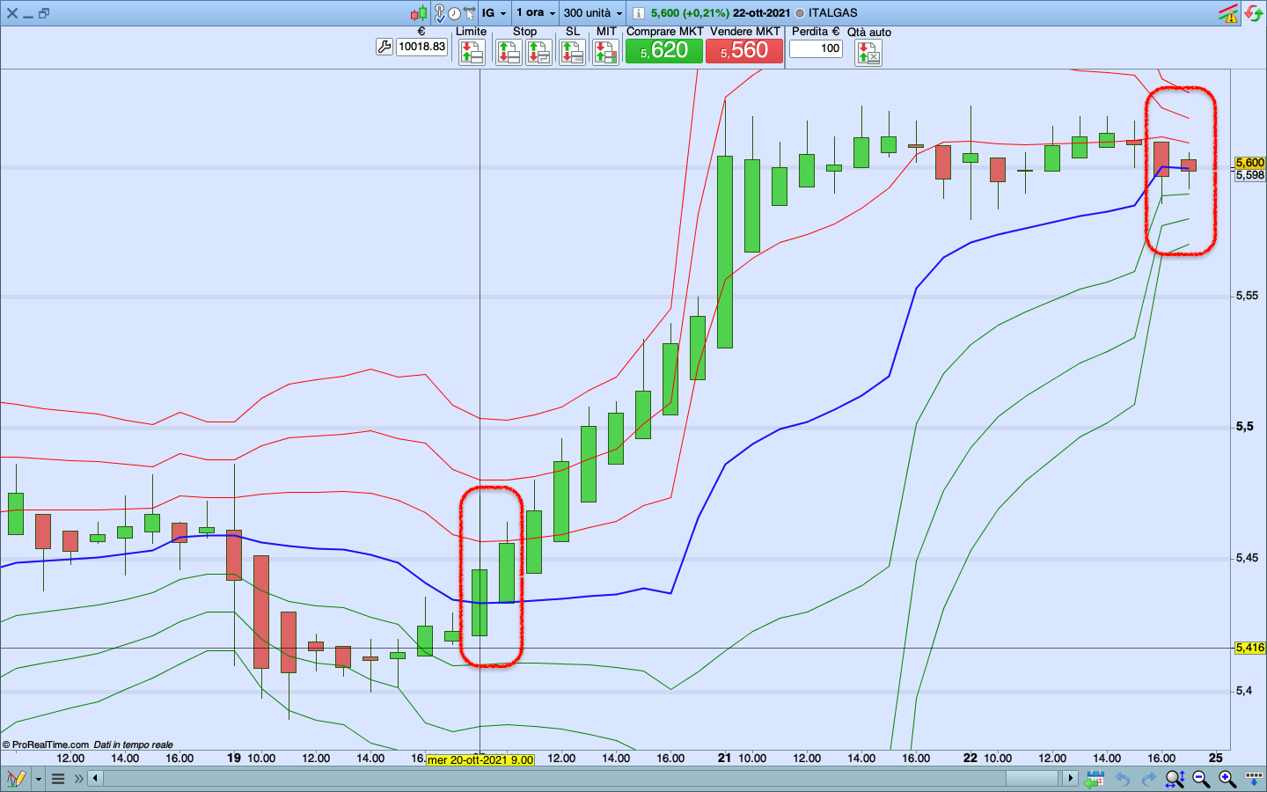Viewport: 1267px width, 792px height.
Task: Expand the 300 unità dropdown
Action: pos(593,13)
